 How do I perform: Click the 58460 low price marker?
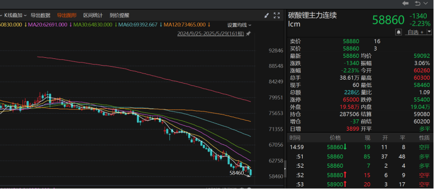pyautogui.click(x=237, y=173)
